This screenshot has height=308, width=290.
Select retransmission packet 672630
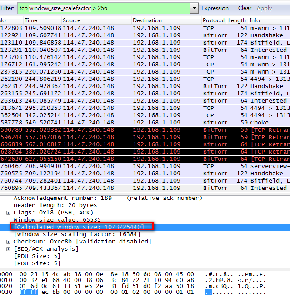point(145,159)
